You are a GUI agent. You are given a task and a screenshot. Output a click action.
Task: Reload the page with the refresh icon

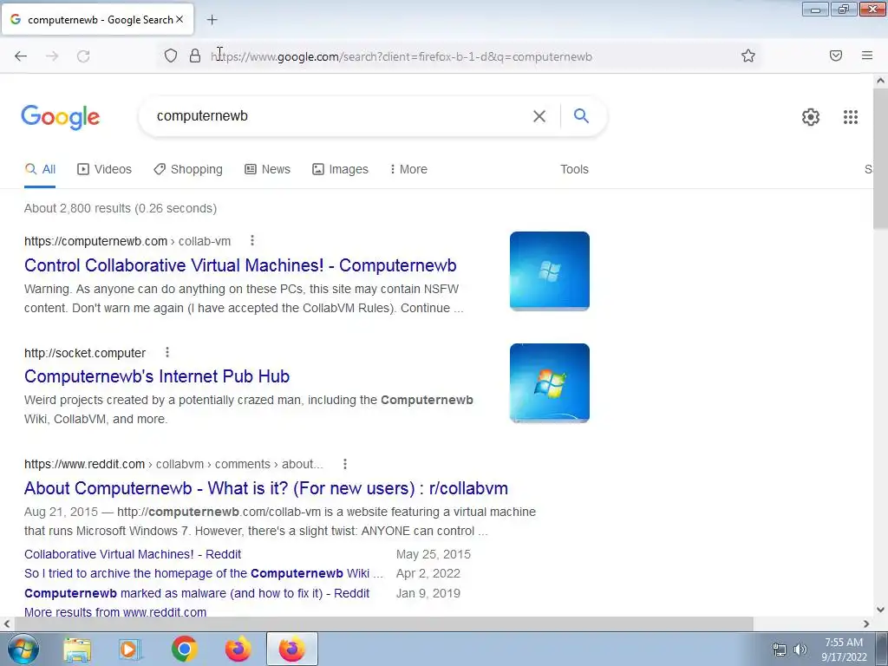83,56
